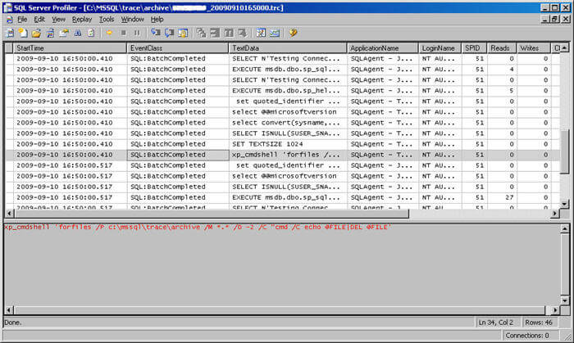Open the Window menu
Image resolution: width=574 pixels, height=343 pixels.
[133, 20]
